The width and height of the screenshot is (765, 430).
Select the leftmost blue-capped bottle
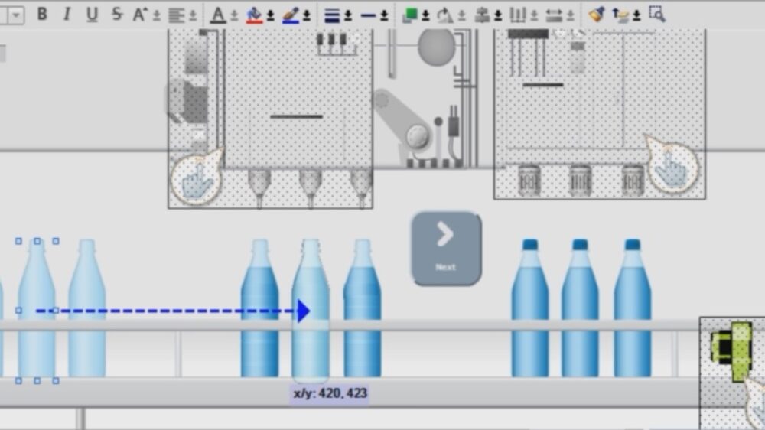coord(530,308)
